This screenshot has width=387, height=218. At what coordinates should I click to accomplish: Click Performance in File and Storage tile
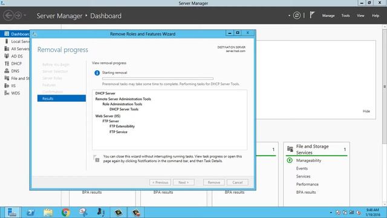coord(307,184)
